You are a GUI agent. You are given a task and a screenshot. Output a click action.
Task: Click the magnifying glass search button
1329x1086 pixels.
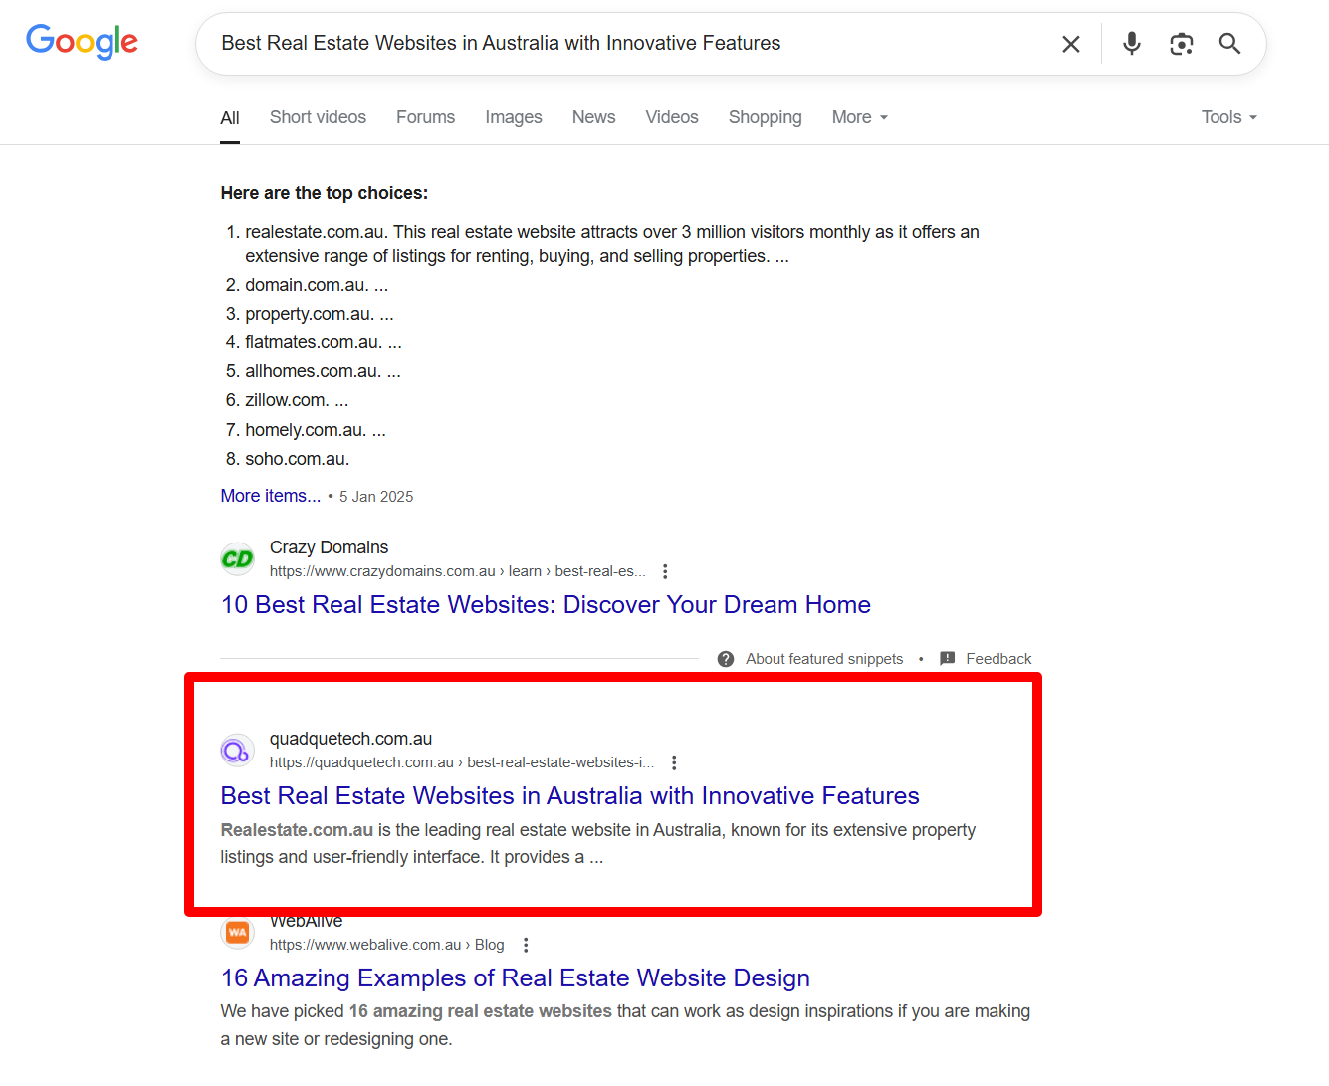[x=1229, y=44]
